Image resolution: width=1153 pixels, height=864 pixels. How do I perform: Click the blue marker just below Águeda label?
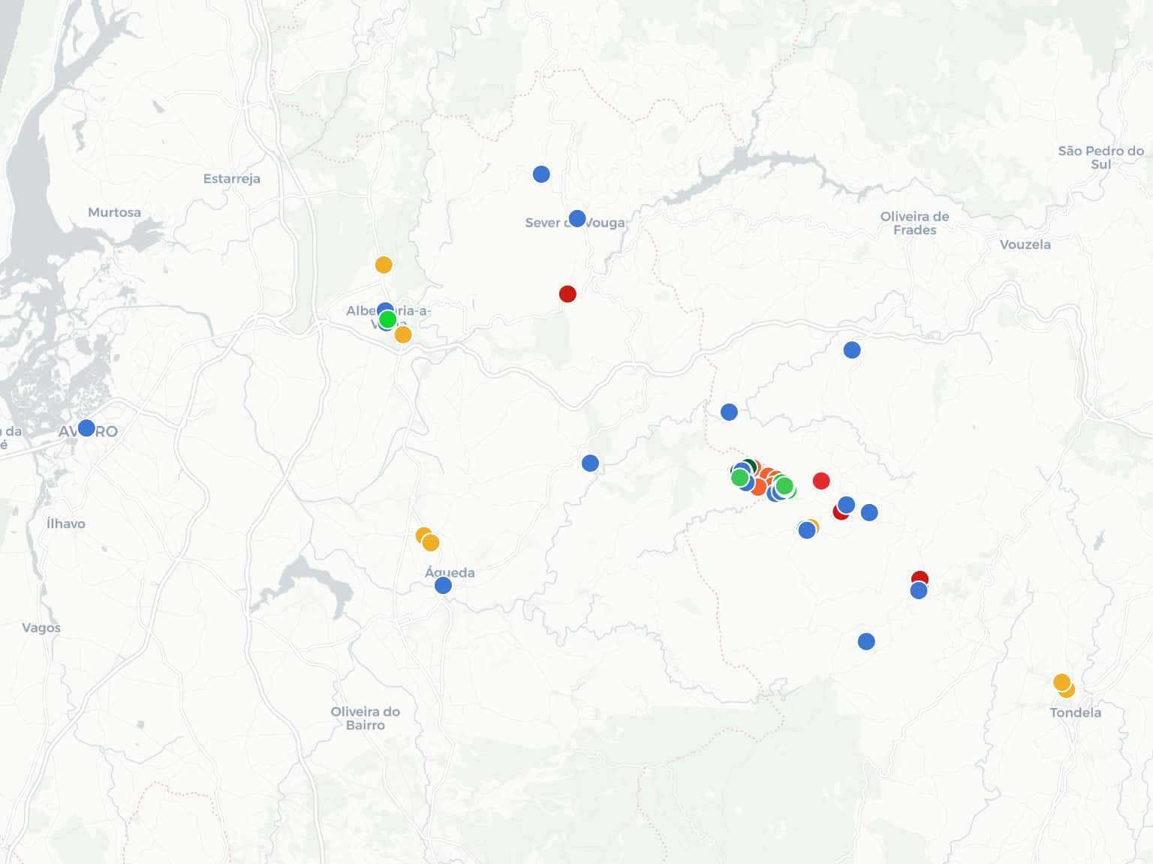(443, 585)
